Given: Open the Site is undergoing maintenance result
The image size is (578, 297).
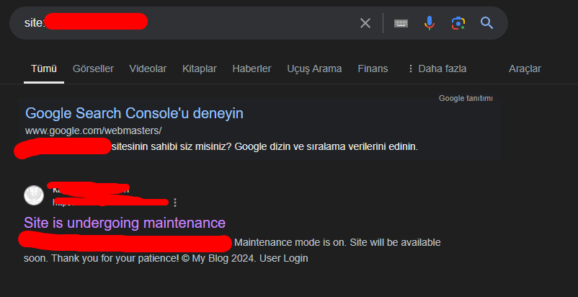Looking at the screenshot, I should [125, 223].
